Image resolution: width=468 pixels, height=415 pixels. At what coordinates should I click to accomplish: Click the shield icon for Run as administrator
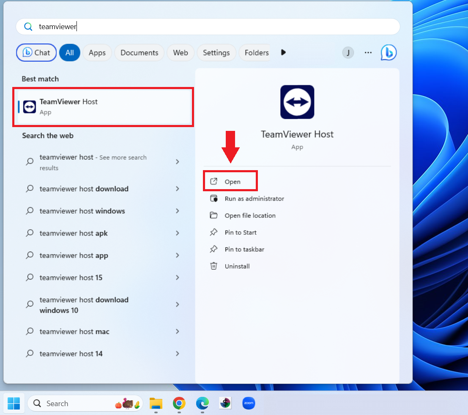pyautogui.click(x=213, y=198)
